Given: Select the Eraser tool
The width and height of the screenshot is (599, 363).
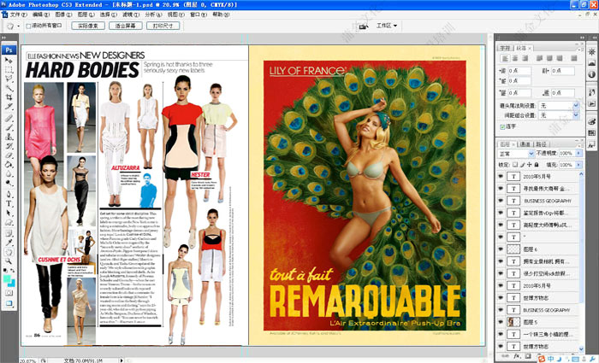Looking at the screenshot, I should pos(9,155).
